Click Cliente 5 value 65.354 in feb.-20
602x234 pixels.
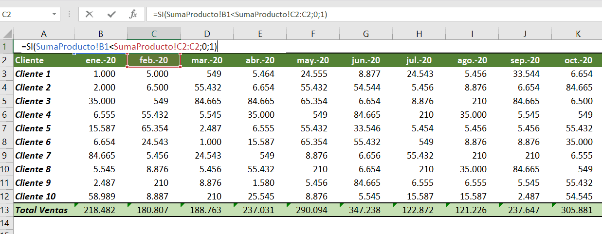154,128
